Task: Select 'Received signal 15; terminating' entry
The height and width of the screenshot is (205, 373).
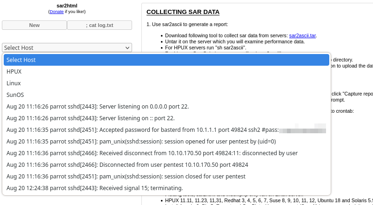Action: pos(167,188)
